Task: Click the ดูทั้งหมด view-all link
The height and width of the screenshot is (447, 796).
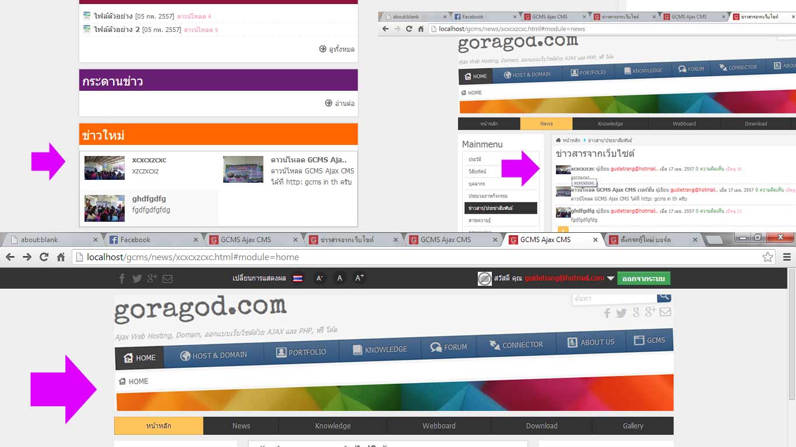Action: click(337, 49)
